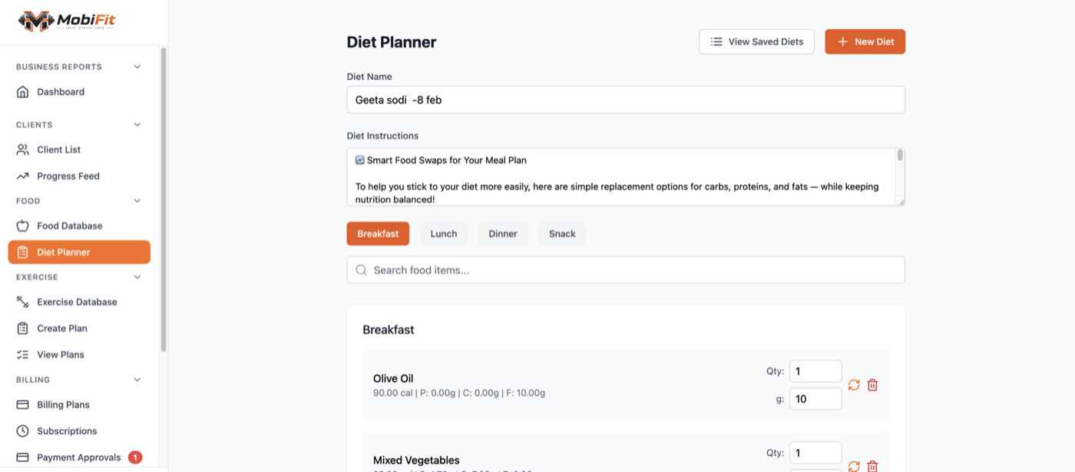Screen dimensions: 1075x472
Task: Click the Diet Name input field
Action: tap(626, 100)
